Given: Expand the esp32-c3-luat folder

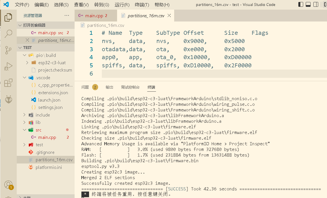Looking at the screenshot, I should click(45, 63).
